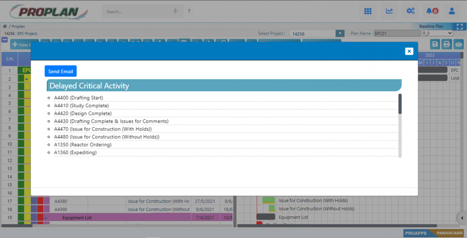Open the R_0 revision dropdown

[x=437, y=33]
